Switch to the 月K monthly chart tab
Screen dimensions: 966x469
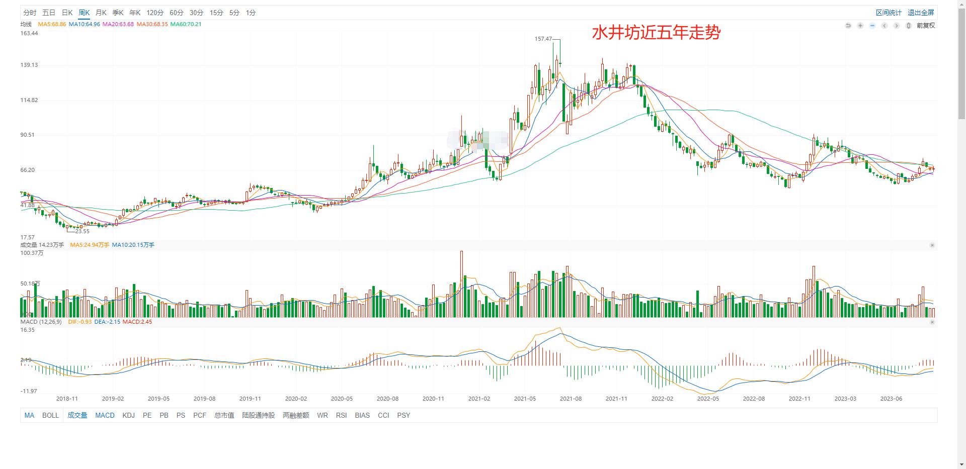coord(101,13)
